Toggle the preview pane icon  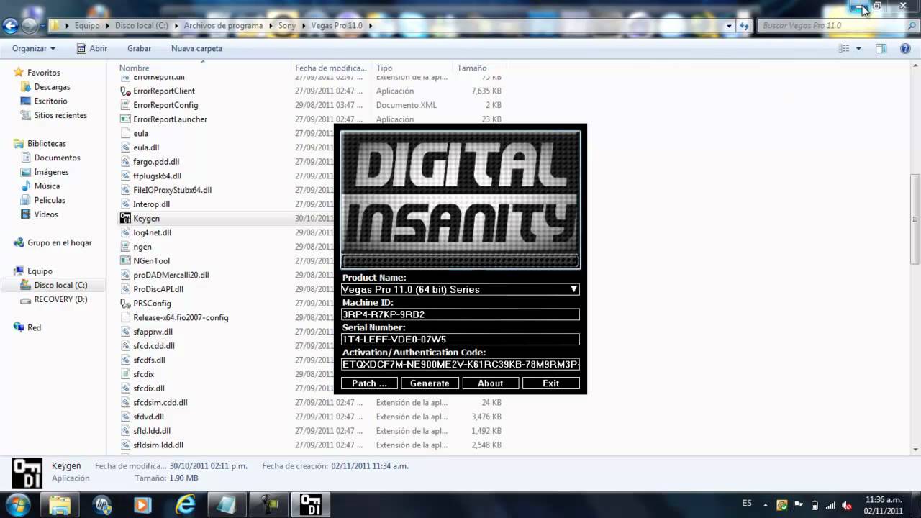tap(881, 48)
